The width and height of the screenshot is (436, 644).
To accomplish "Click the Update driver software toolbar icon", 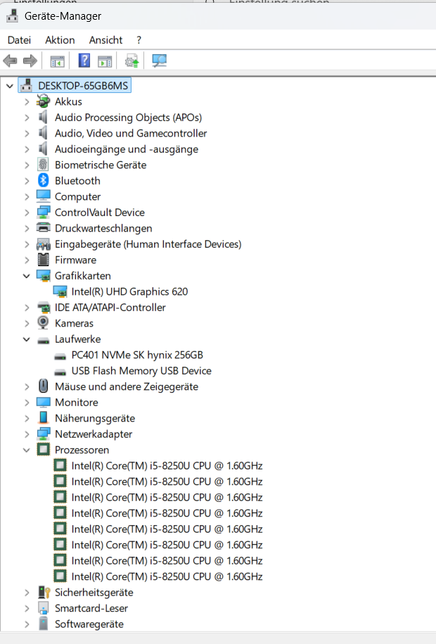I will click(x=132, y=61).
